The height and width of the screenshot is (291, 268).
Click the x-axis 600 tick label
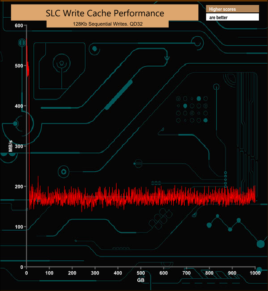164,273
